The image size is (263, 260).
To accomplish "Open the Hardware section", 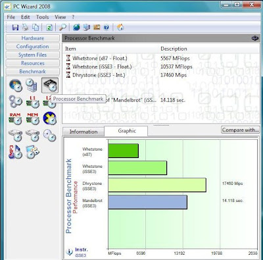I will tap(33, 38).
